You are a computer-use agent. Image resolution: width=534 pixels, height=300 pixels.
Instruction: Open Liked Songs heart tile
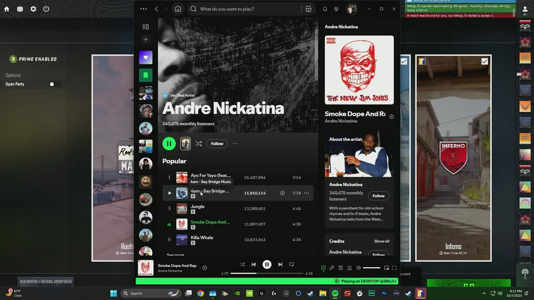(146, 57)
